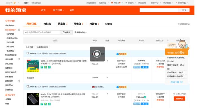The image size is (197, 108).
Task: Click the star icon beside 收藏夹
Action: [x=126, y=3]
